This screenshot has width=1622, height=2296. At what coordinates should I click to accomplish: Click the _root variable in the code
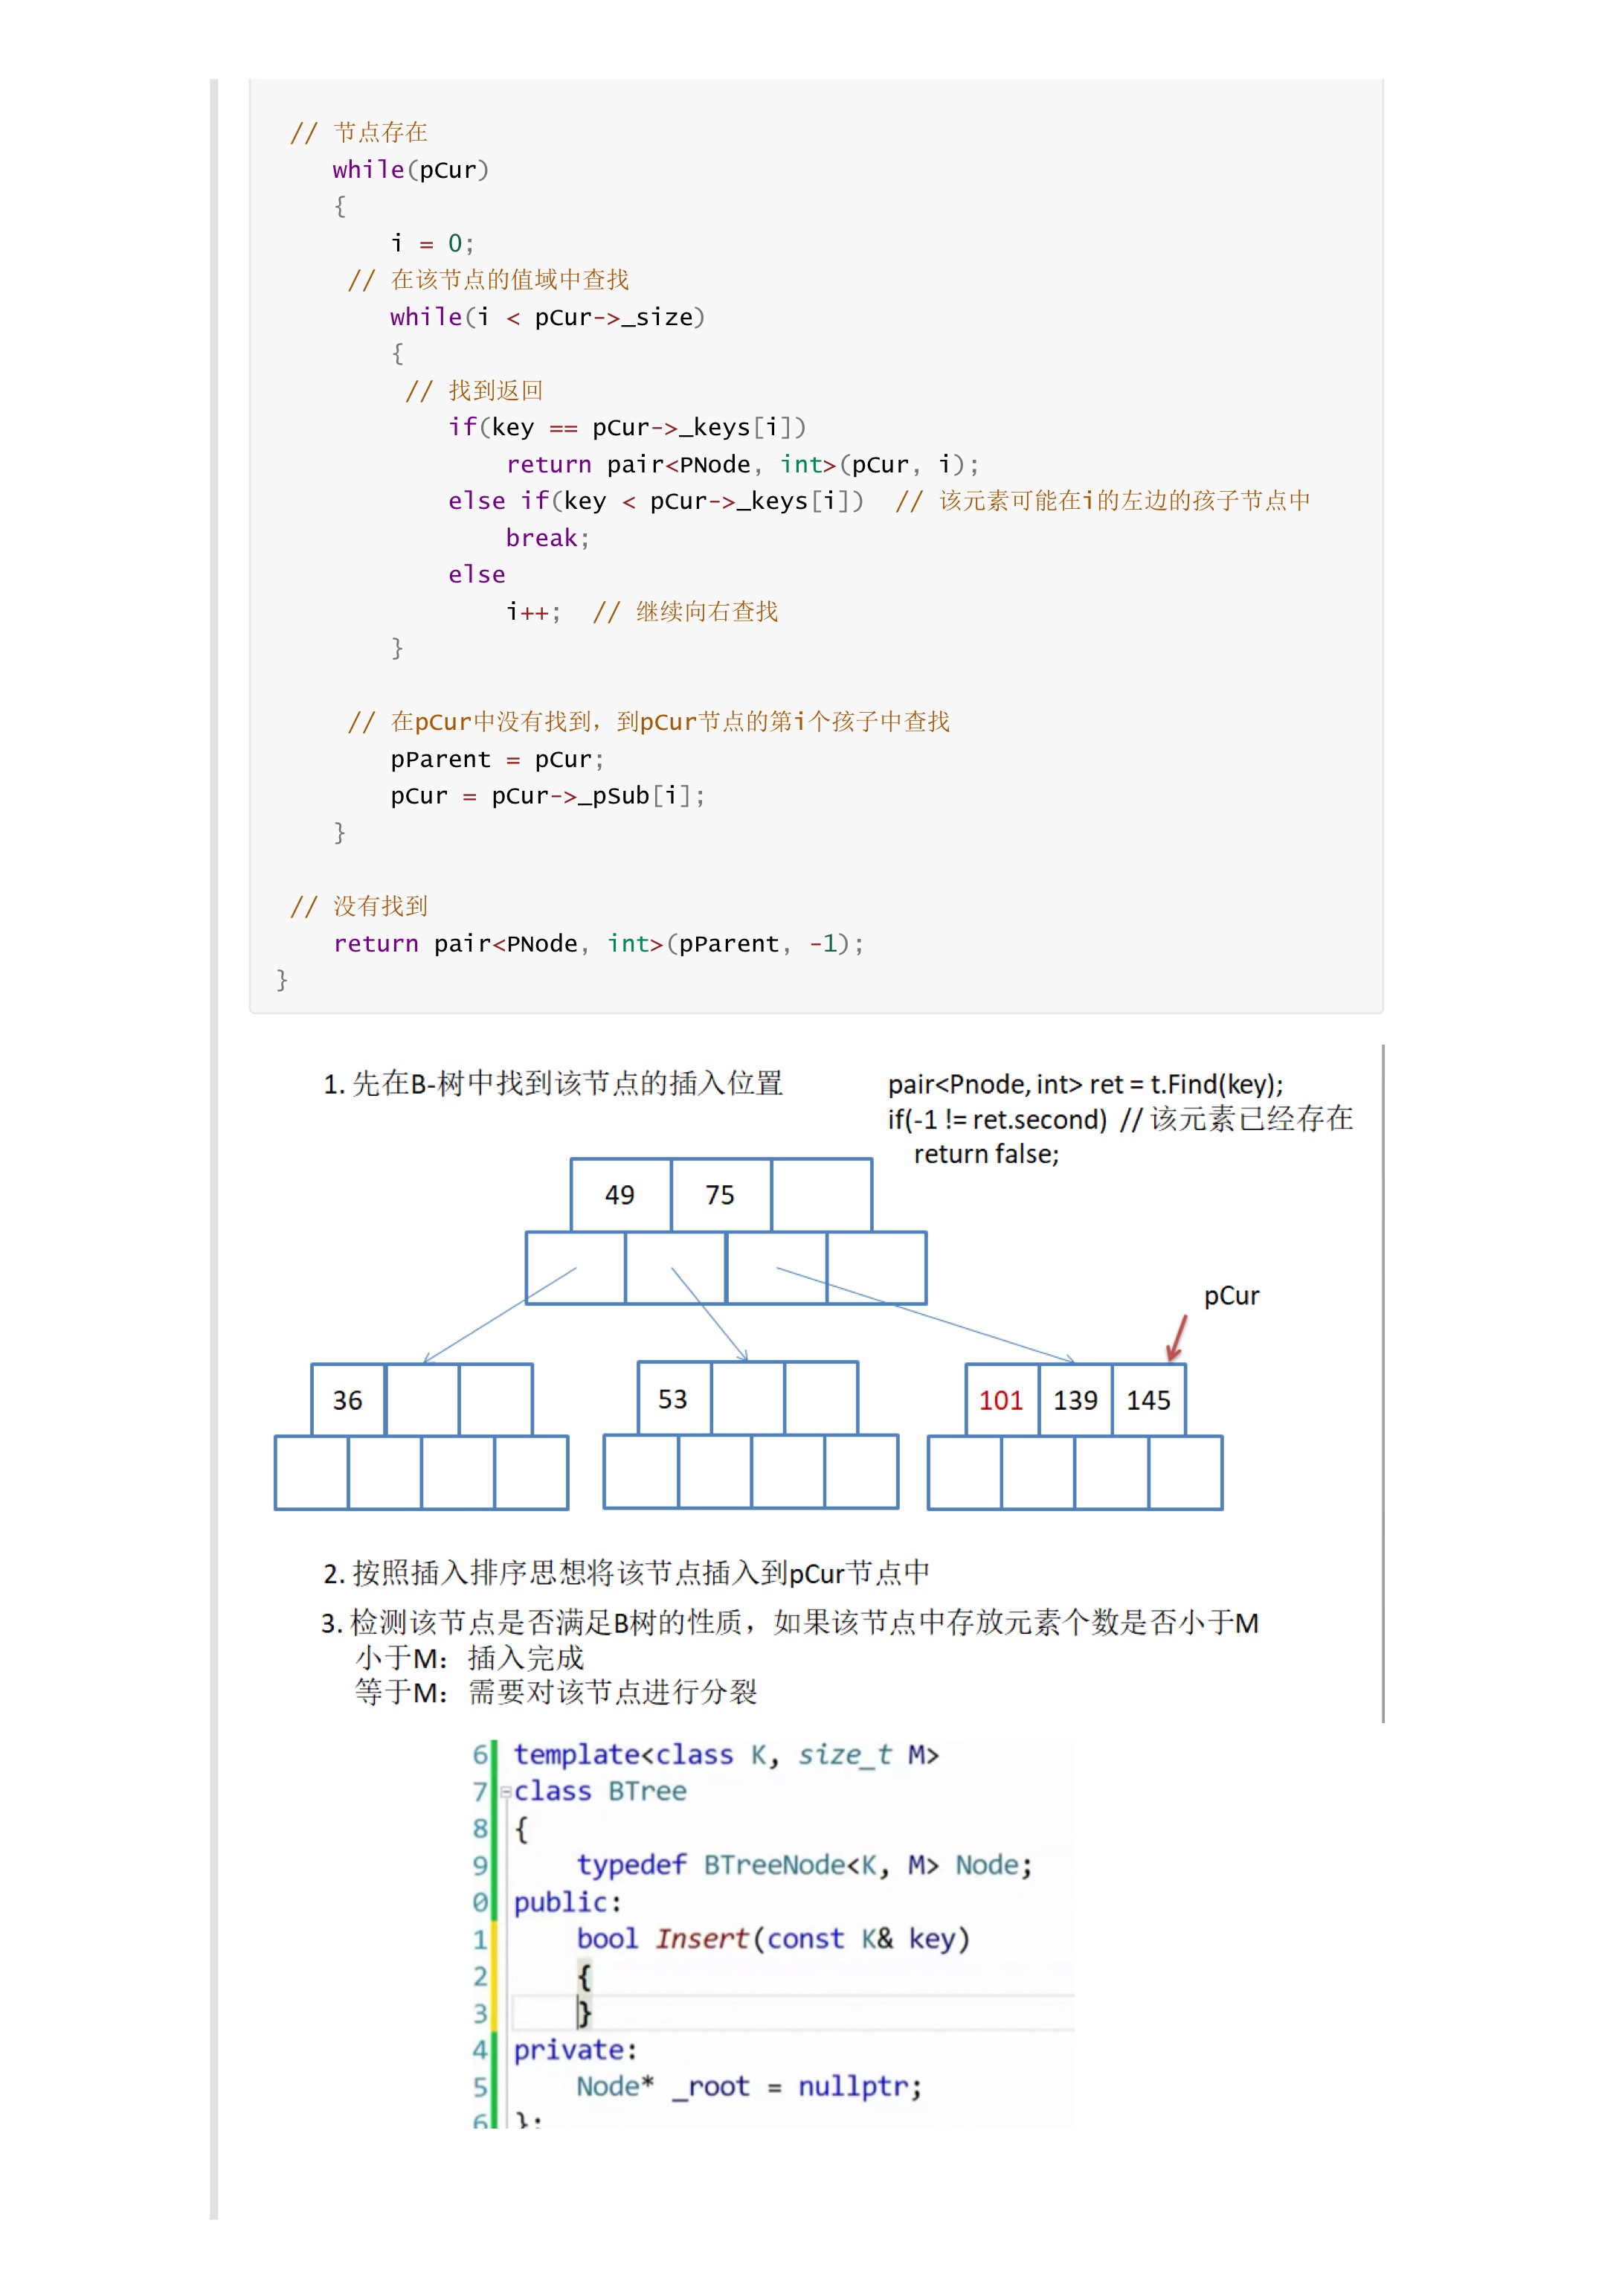pyautogui.click(x=710, y=2087)
